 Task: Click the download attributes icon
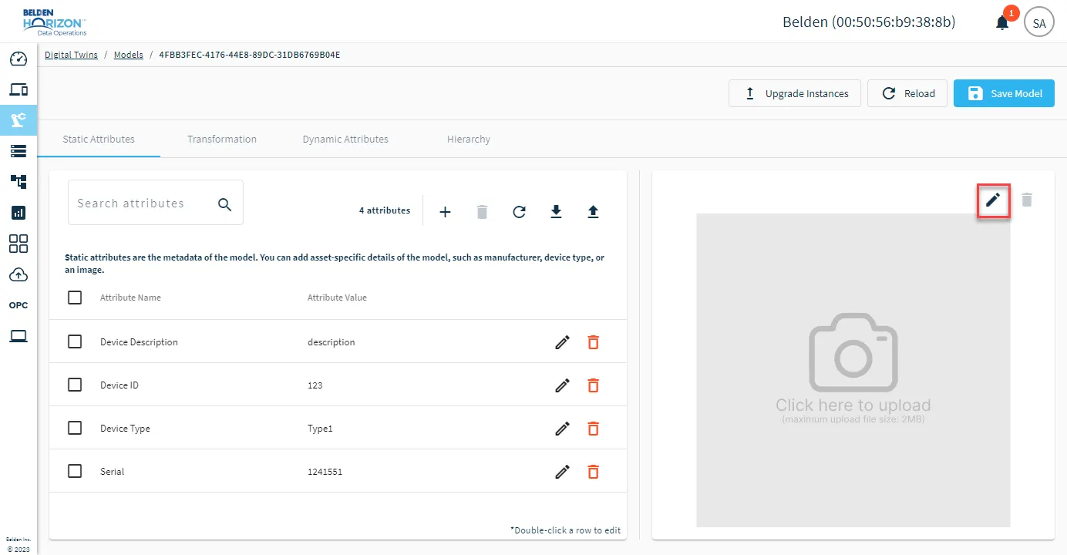click(x=557, y=212)
